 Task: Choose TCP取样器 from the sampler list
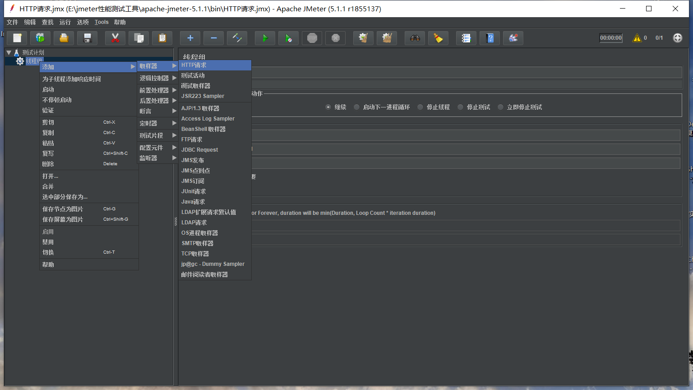point(215,254)
